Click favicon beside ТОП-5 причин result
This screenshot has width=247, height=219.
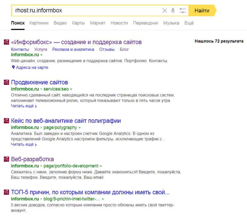click(6, 192)
